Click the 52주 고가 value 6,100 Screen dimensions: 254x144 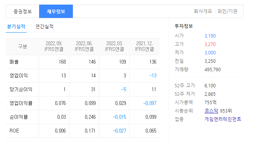(210, 86)
